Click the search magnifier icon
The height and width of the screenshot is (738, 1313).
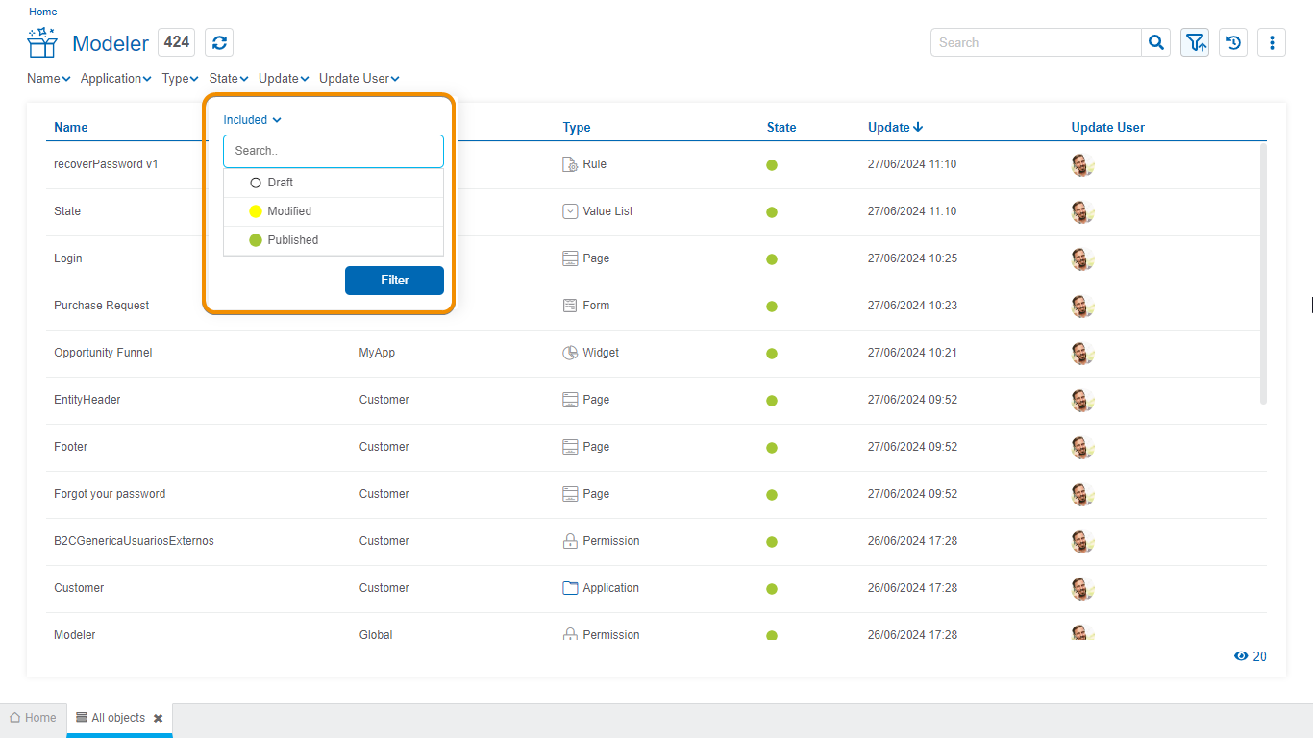(x=1156, y=42)
